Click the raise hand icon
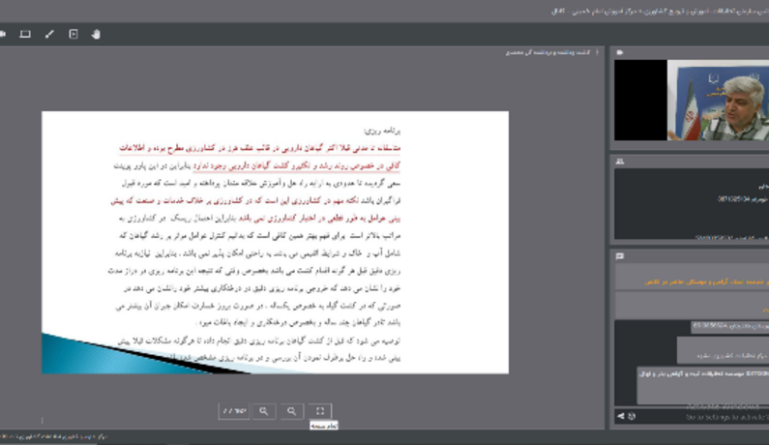The image size is (769, 445). click(x=96, y=34)
